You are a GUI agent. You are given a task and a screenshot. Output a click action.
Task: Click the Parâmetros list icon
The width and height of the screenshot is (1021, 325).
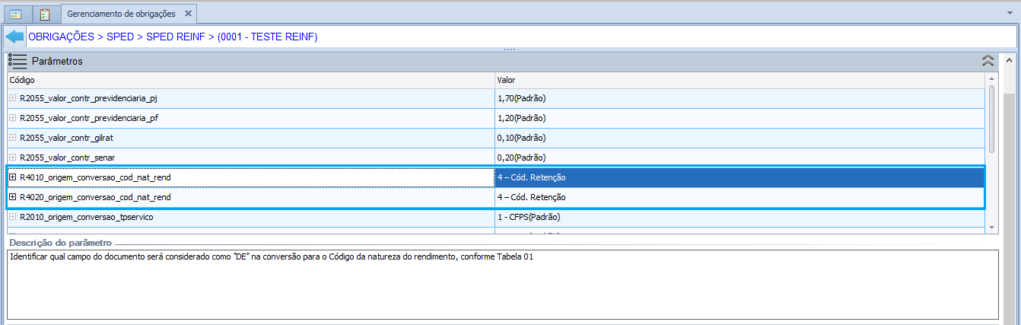coord(17,61)
